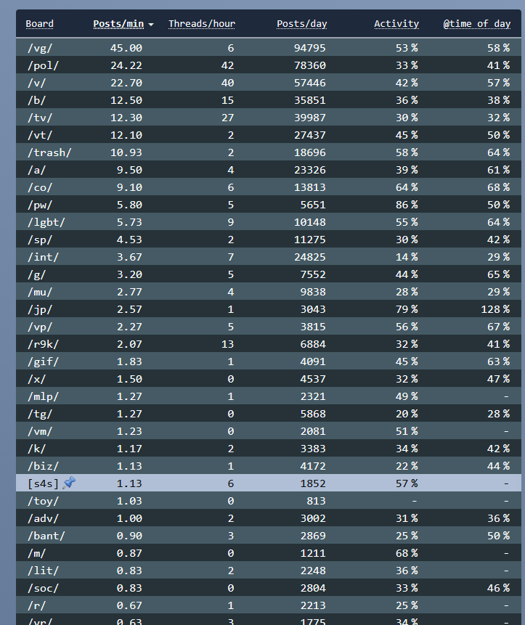
Task: Select the /adv/ board name
Action: coord(43,518)
